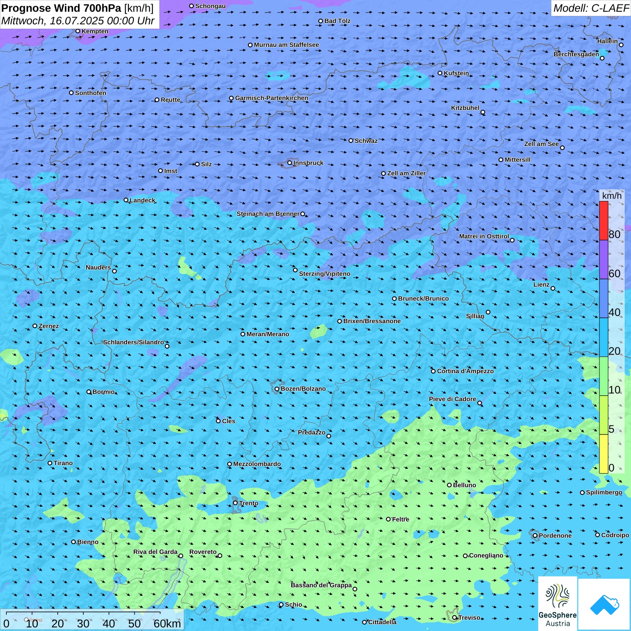Click the Schwaz location dot
This screenshot has width=631, height=631.
pyautogui.click(x=351, y=141)
